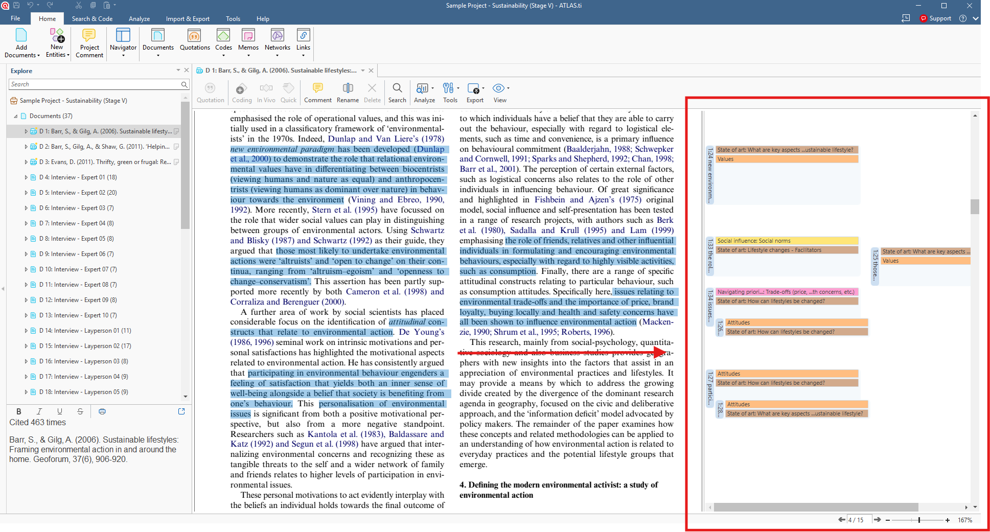Toggle underline formatting in comment editor
990x532 pixels.
60,411
